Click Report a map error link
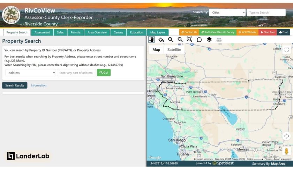 pyautogui.click(x=283, y=159)
